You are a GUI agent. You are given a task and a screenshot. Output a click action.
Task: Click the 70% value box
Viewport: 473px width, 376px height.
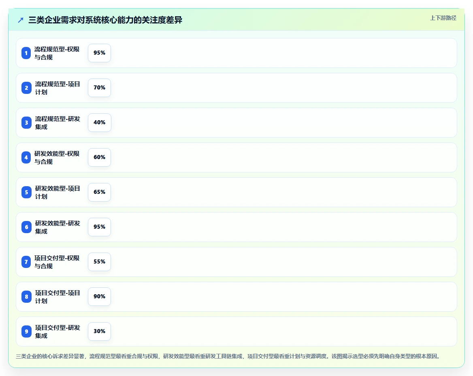[99, 88]
